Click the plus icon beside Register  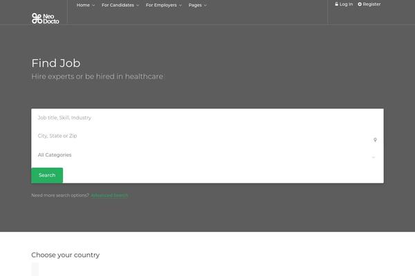360,4
